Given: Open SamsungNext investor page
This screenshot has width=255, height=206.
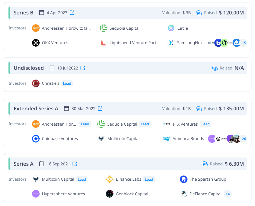Looking at the screenshot, I should 190,43.
